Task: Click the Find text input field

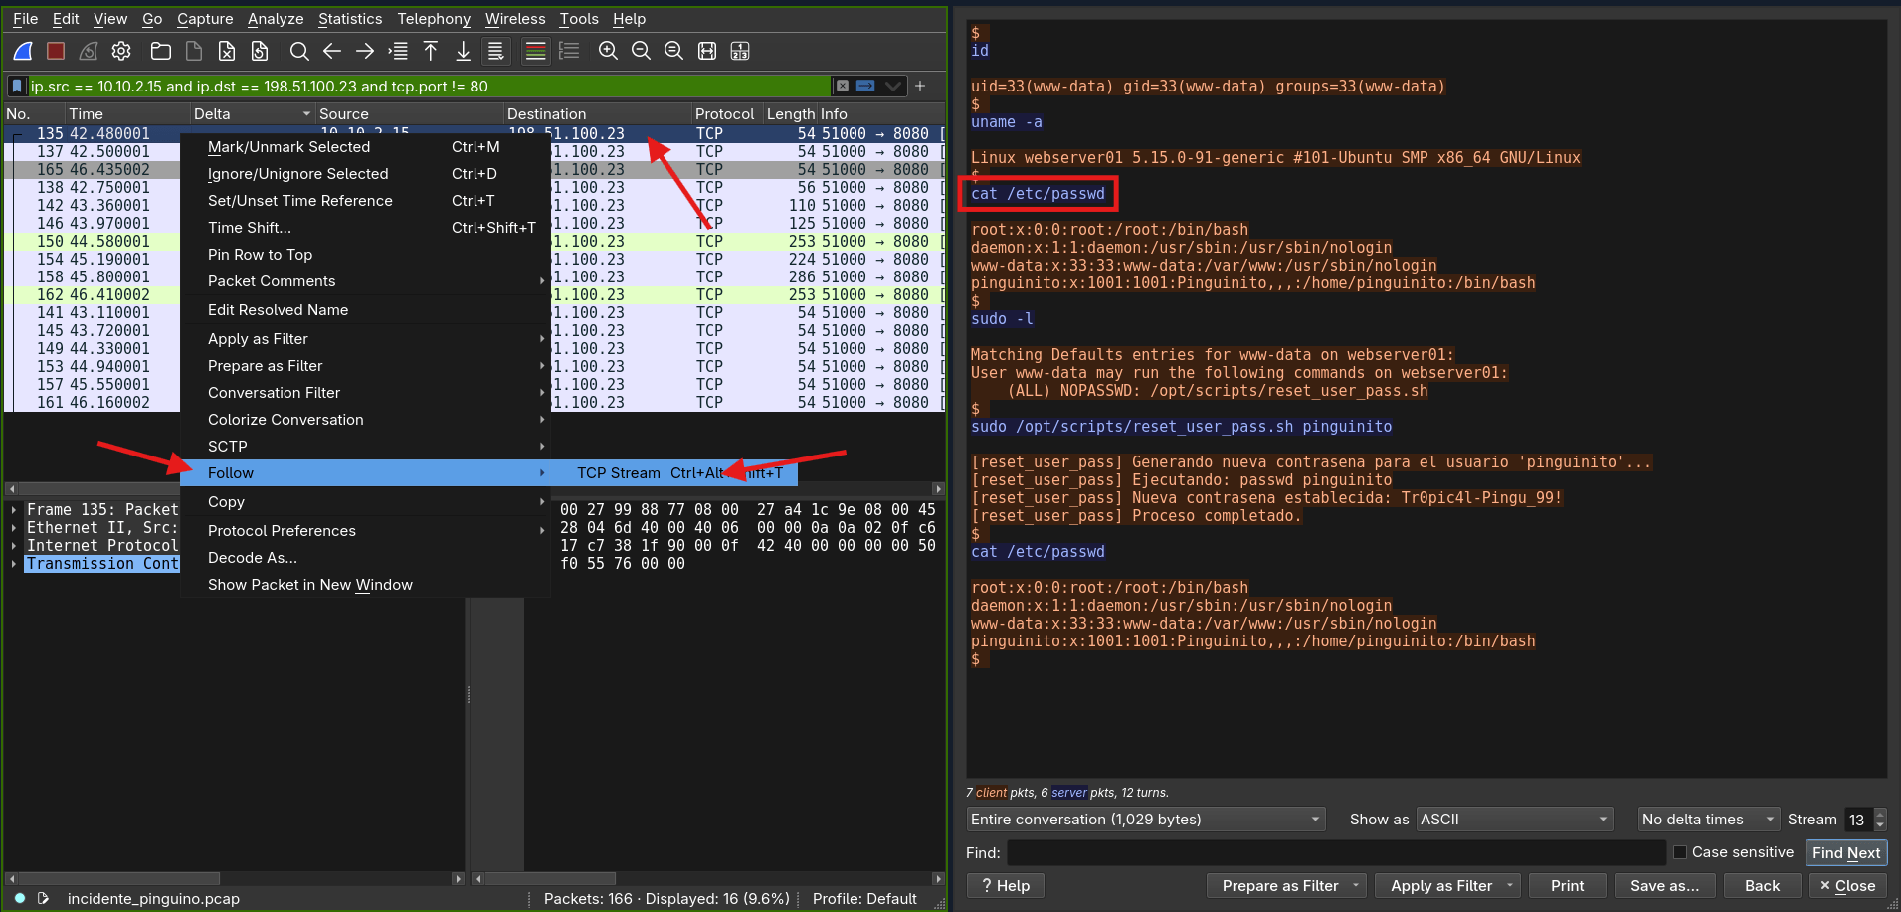Action: click(1335, 852)
